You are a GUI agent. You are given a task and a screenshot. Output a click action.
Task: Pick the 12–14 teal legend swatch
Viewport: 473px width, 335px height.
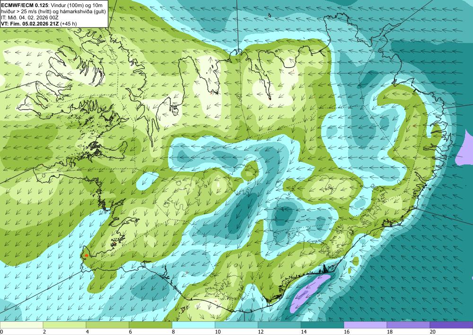click(280, 325)
